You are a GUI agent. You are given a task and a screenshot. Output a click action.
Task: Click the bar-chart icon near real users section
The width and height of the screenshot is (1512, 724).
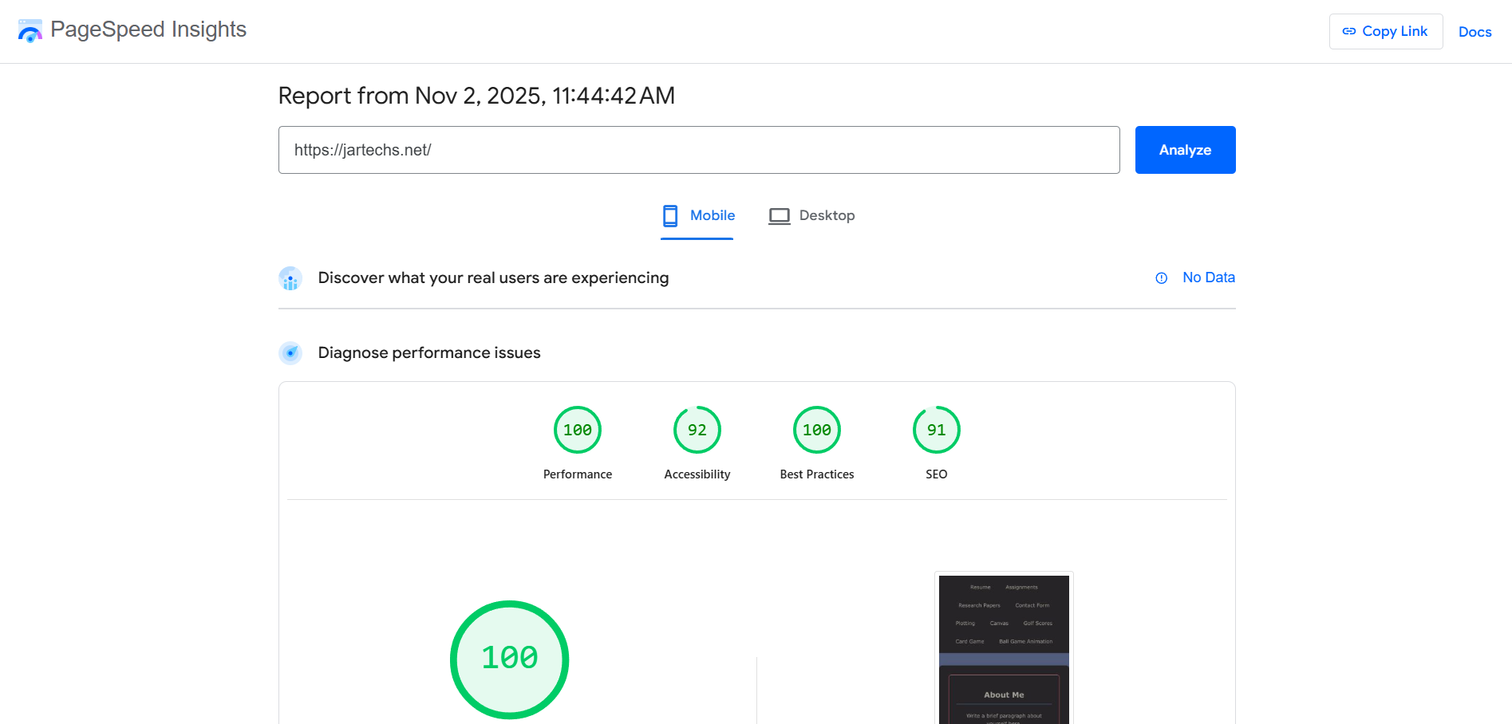coord(290,277)
